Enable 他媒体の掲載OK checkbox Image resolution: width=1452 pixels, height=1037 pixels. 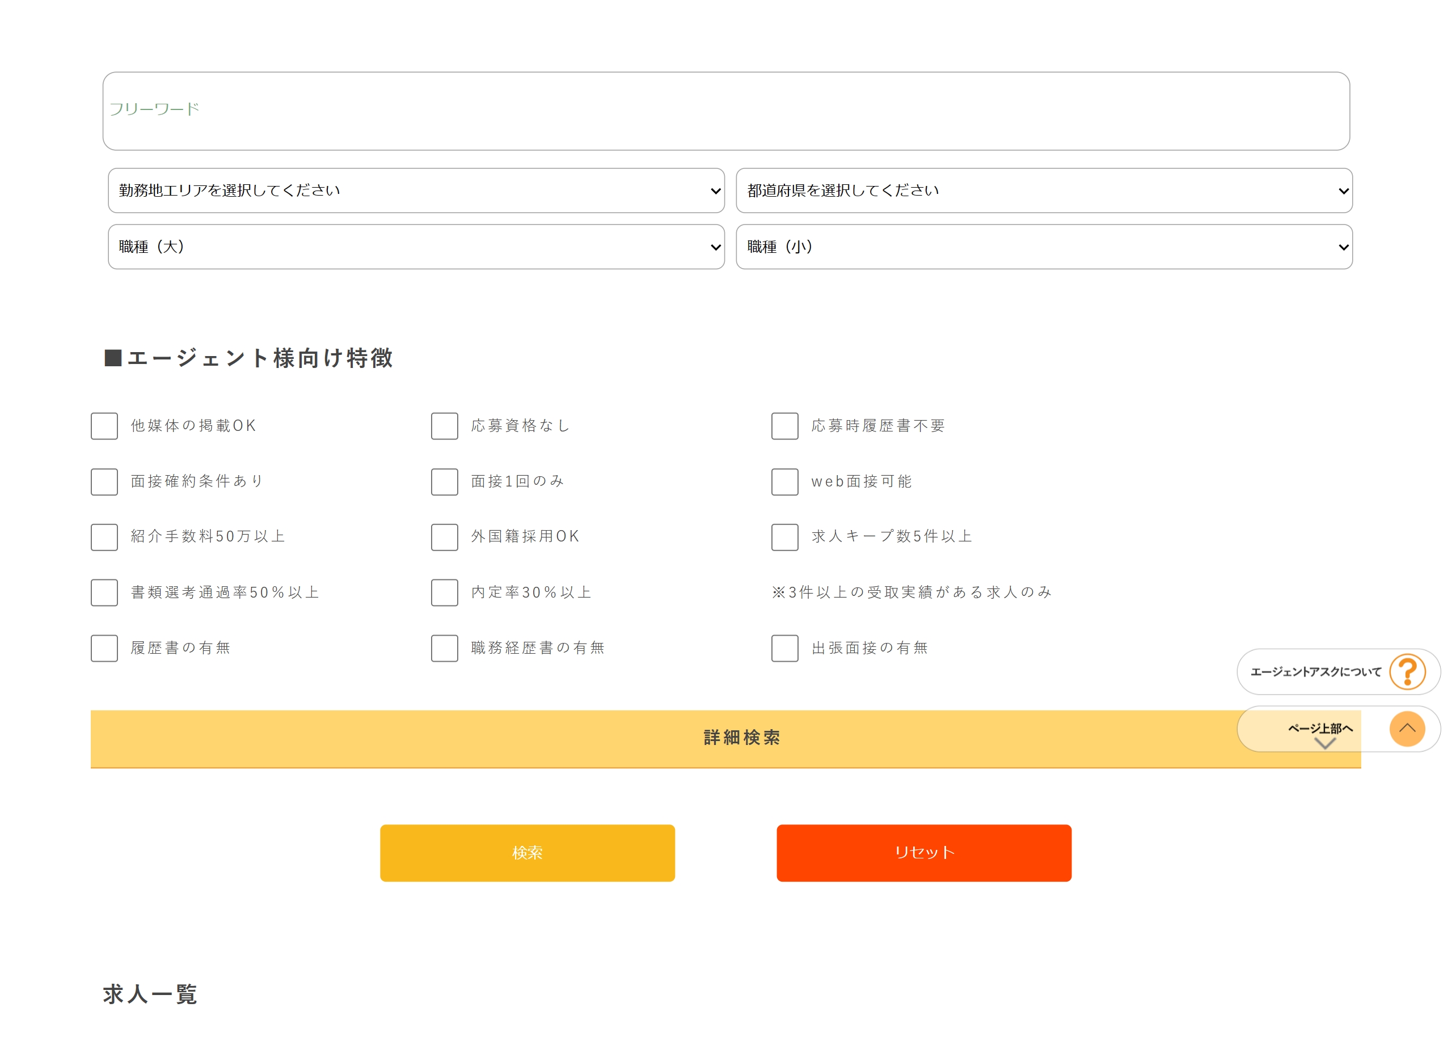[x=104, y=426]
